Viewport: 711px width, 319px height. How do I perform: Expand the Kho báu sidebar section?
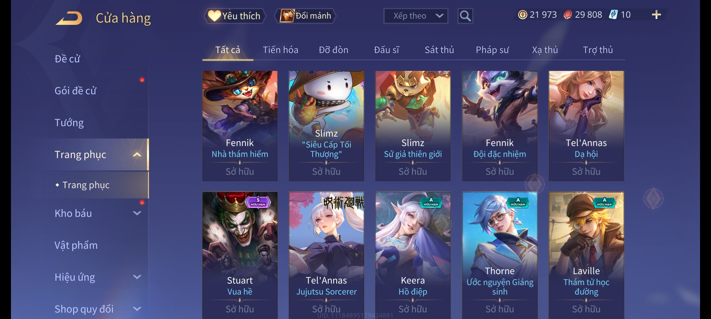coord(137,213)
